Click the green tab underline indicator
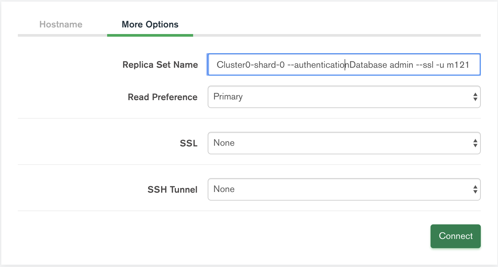 pos(150,34)
